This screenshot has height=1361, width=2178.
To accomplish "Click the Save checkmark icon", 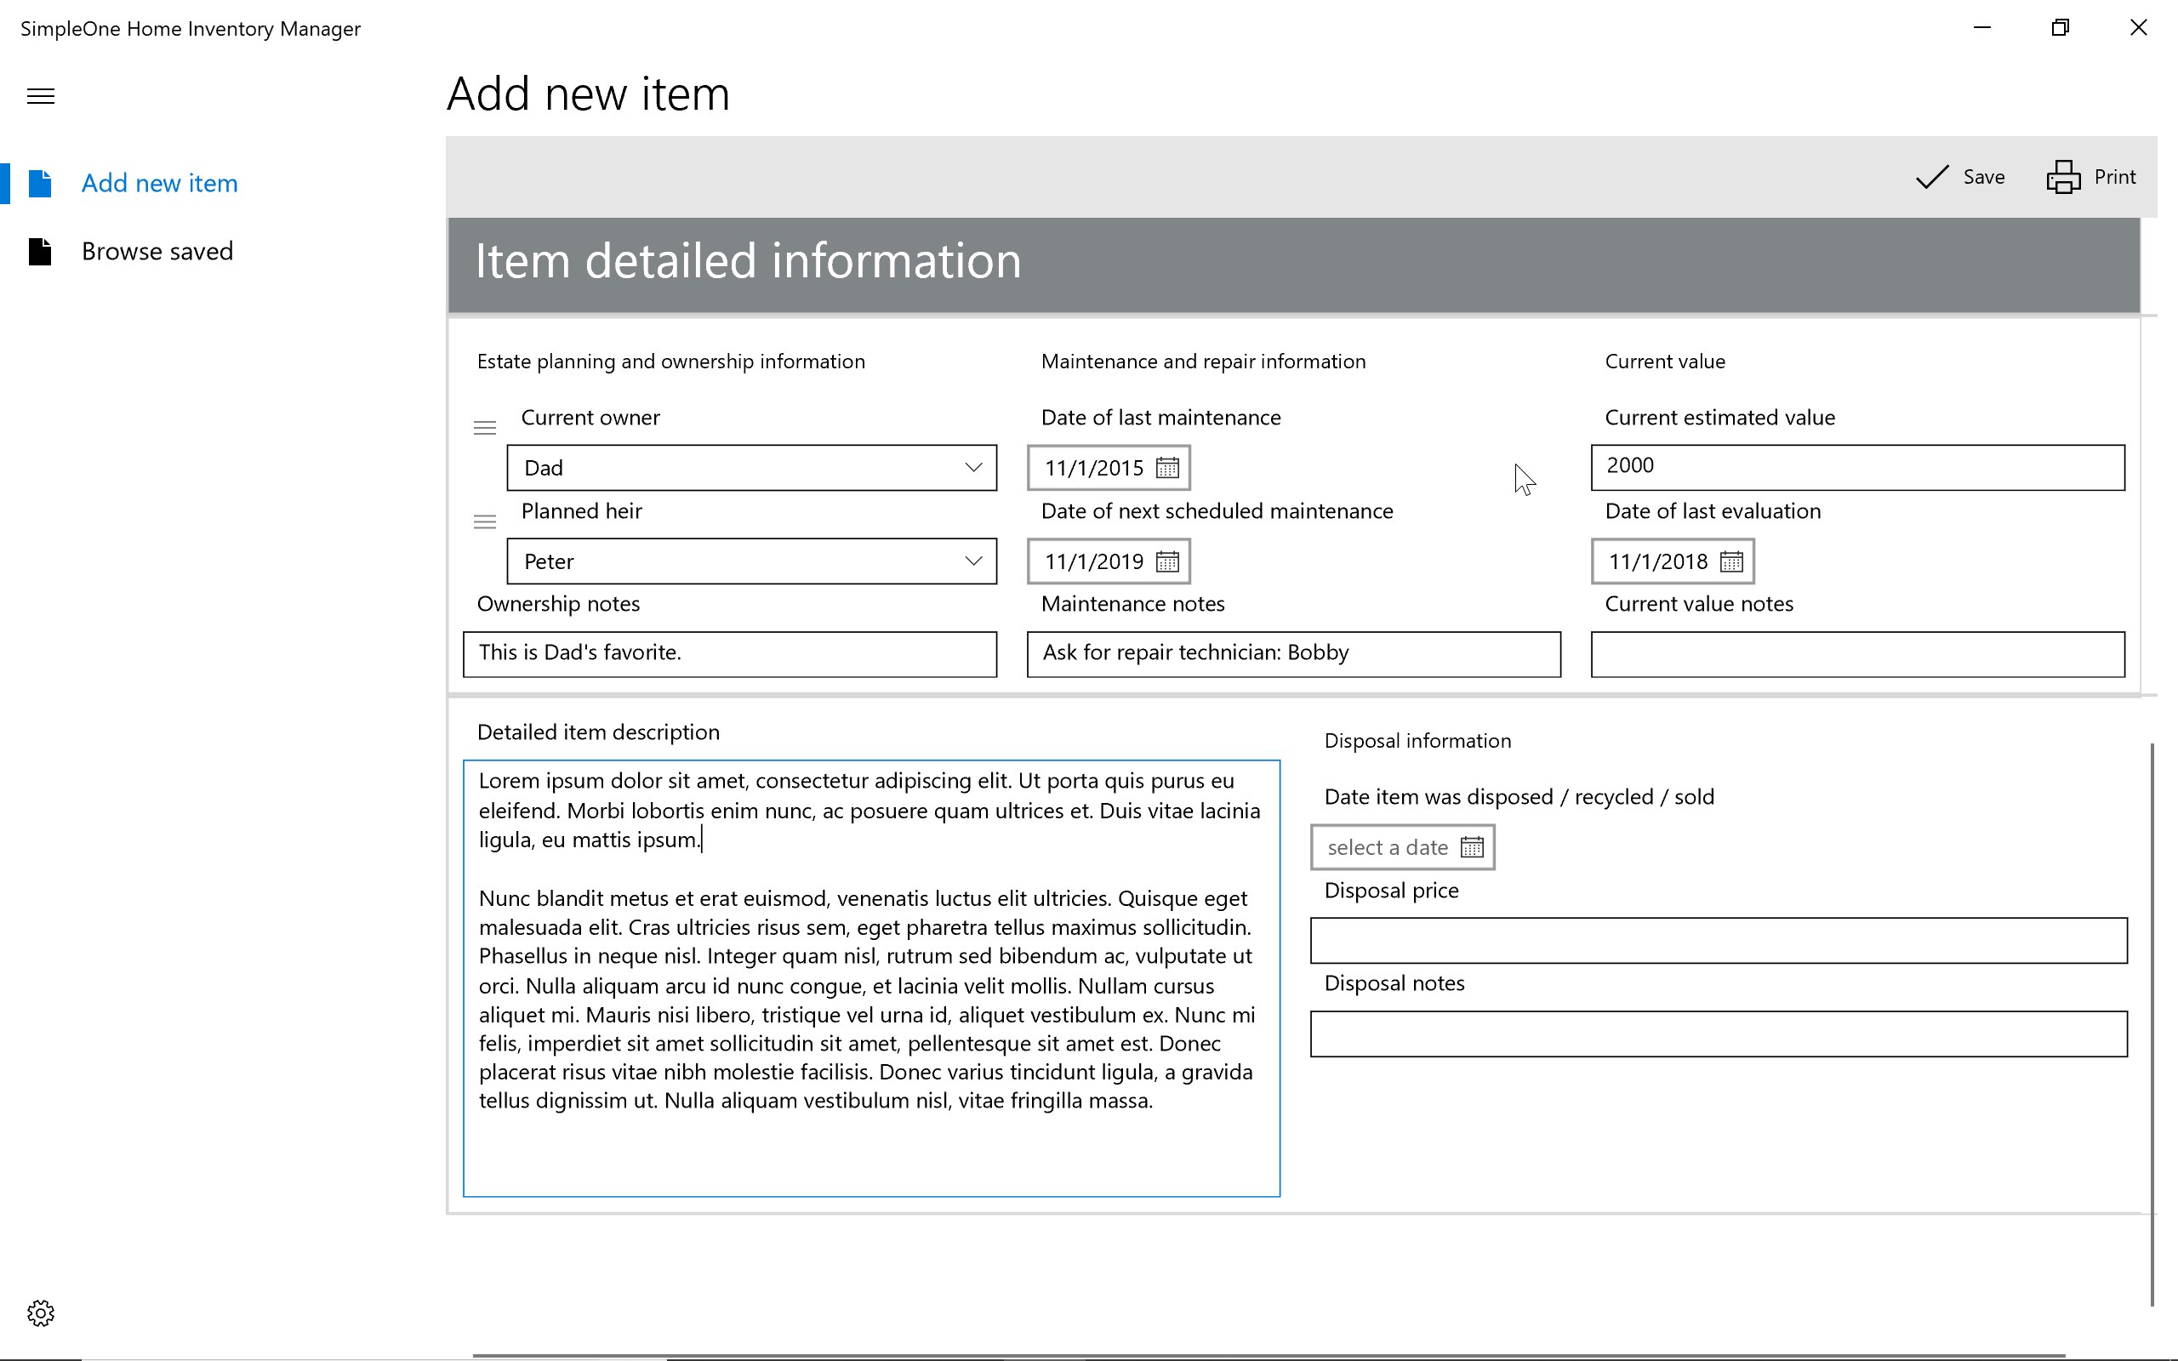I will 1931,177.
